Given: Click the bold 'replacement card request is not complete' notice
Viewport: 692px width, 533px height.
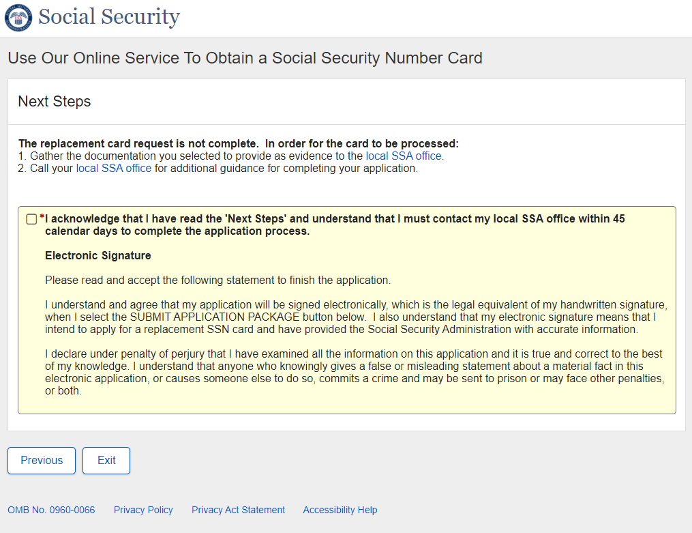Looking at the screenshot, I should pos(239,143).
